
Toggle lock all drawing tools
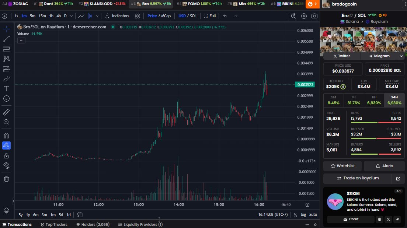pyautogui.click(x=7, y=156)
